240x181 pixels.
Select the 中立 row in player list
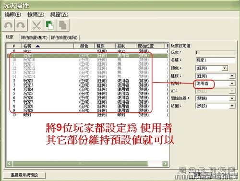pyautogui.click(x=87, y=51)
